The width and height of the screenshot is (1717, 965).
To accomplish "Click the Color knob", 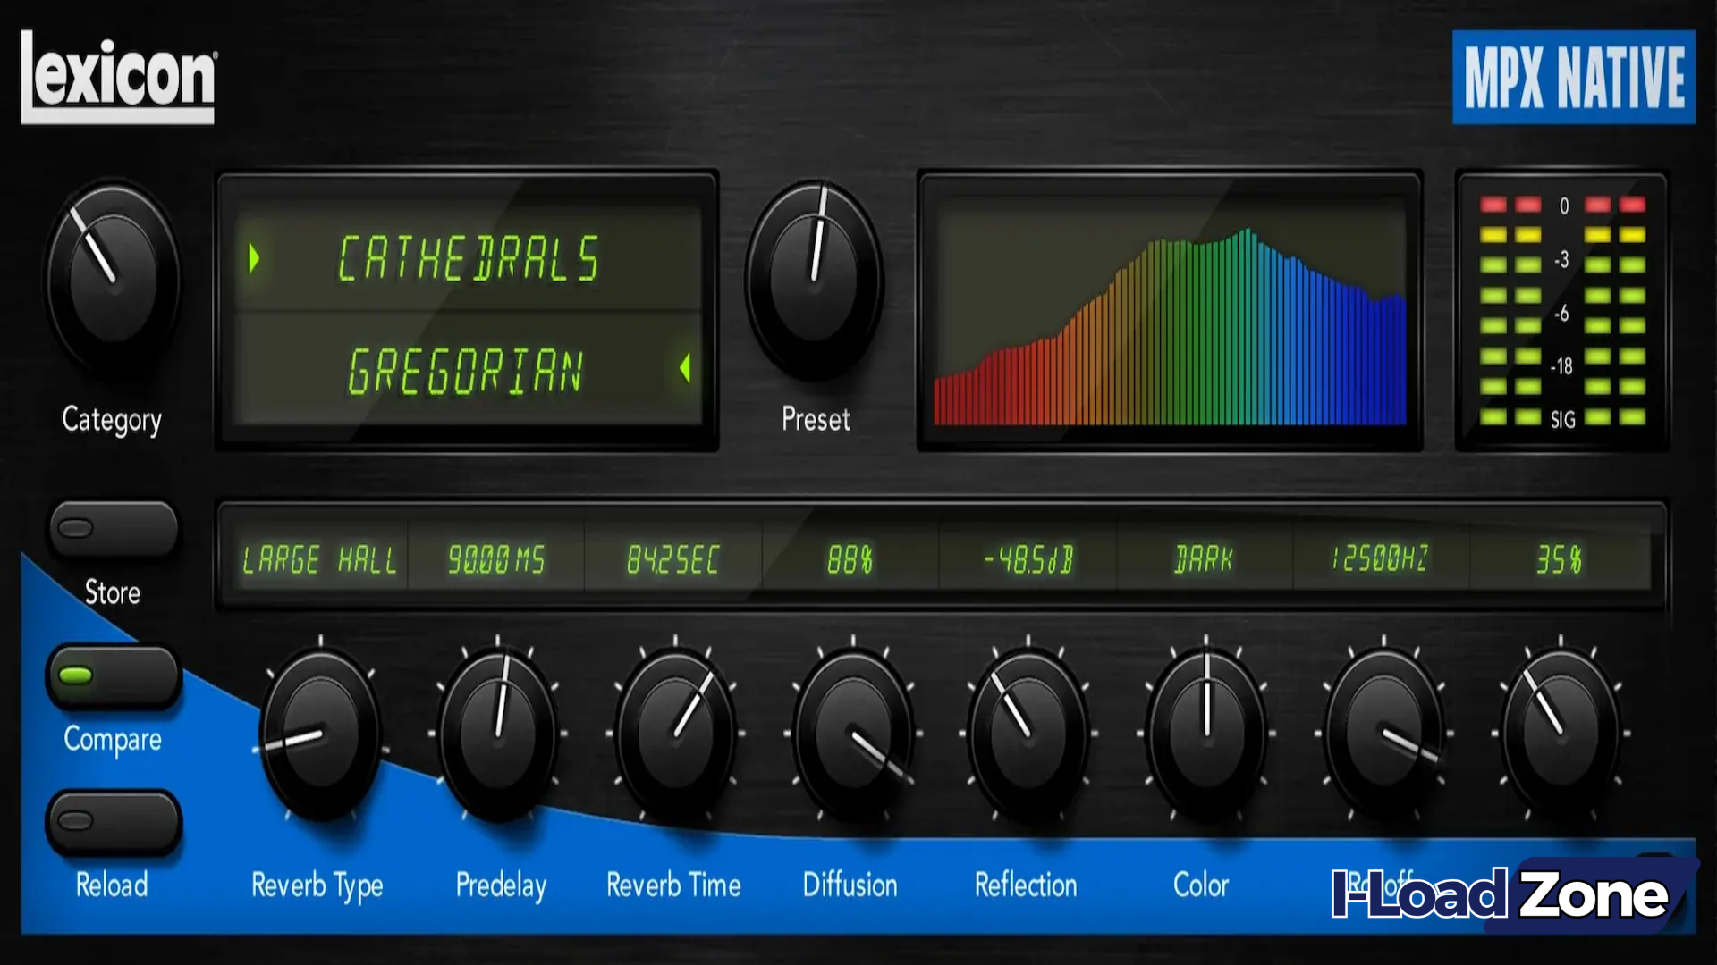I will click(x=1205, y=734).
